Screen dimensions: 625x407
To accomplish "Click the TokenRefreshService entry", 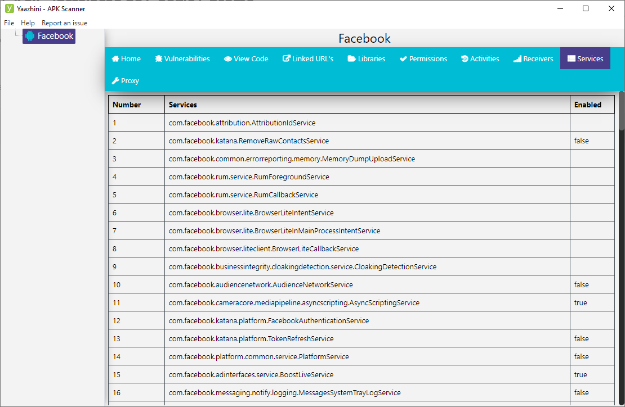I will coord(251,338).
